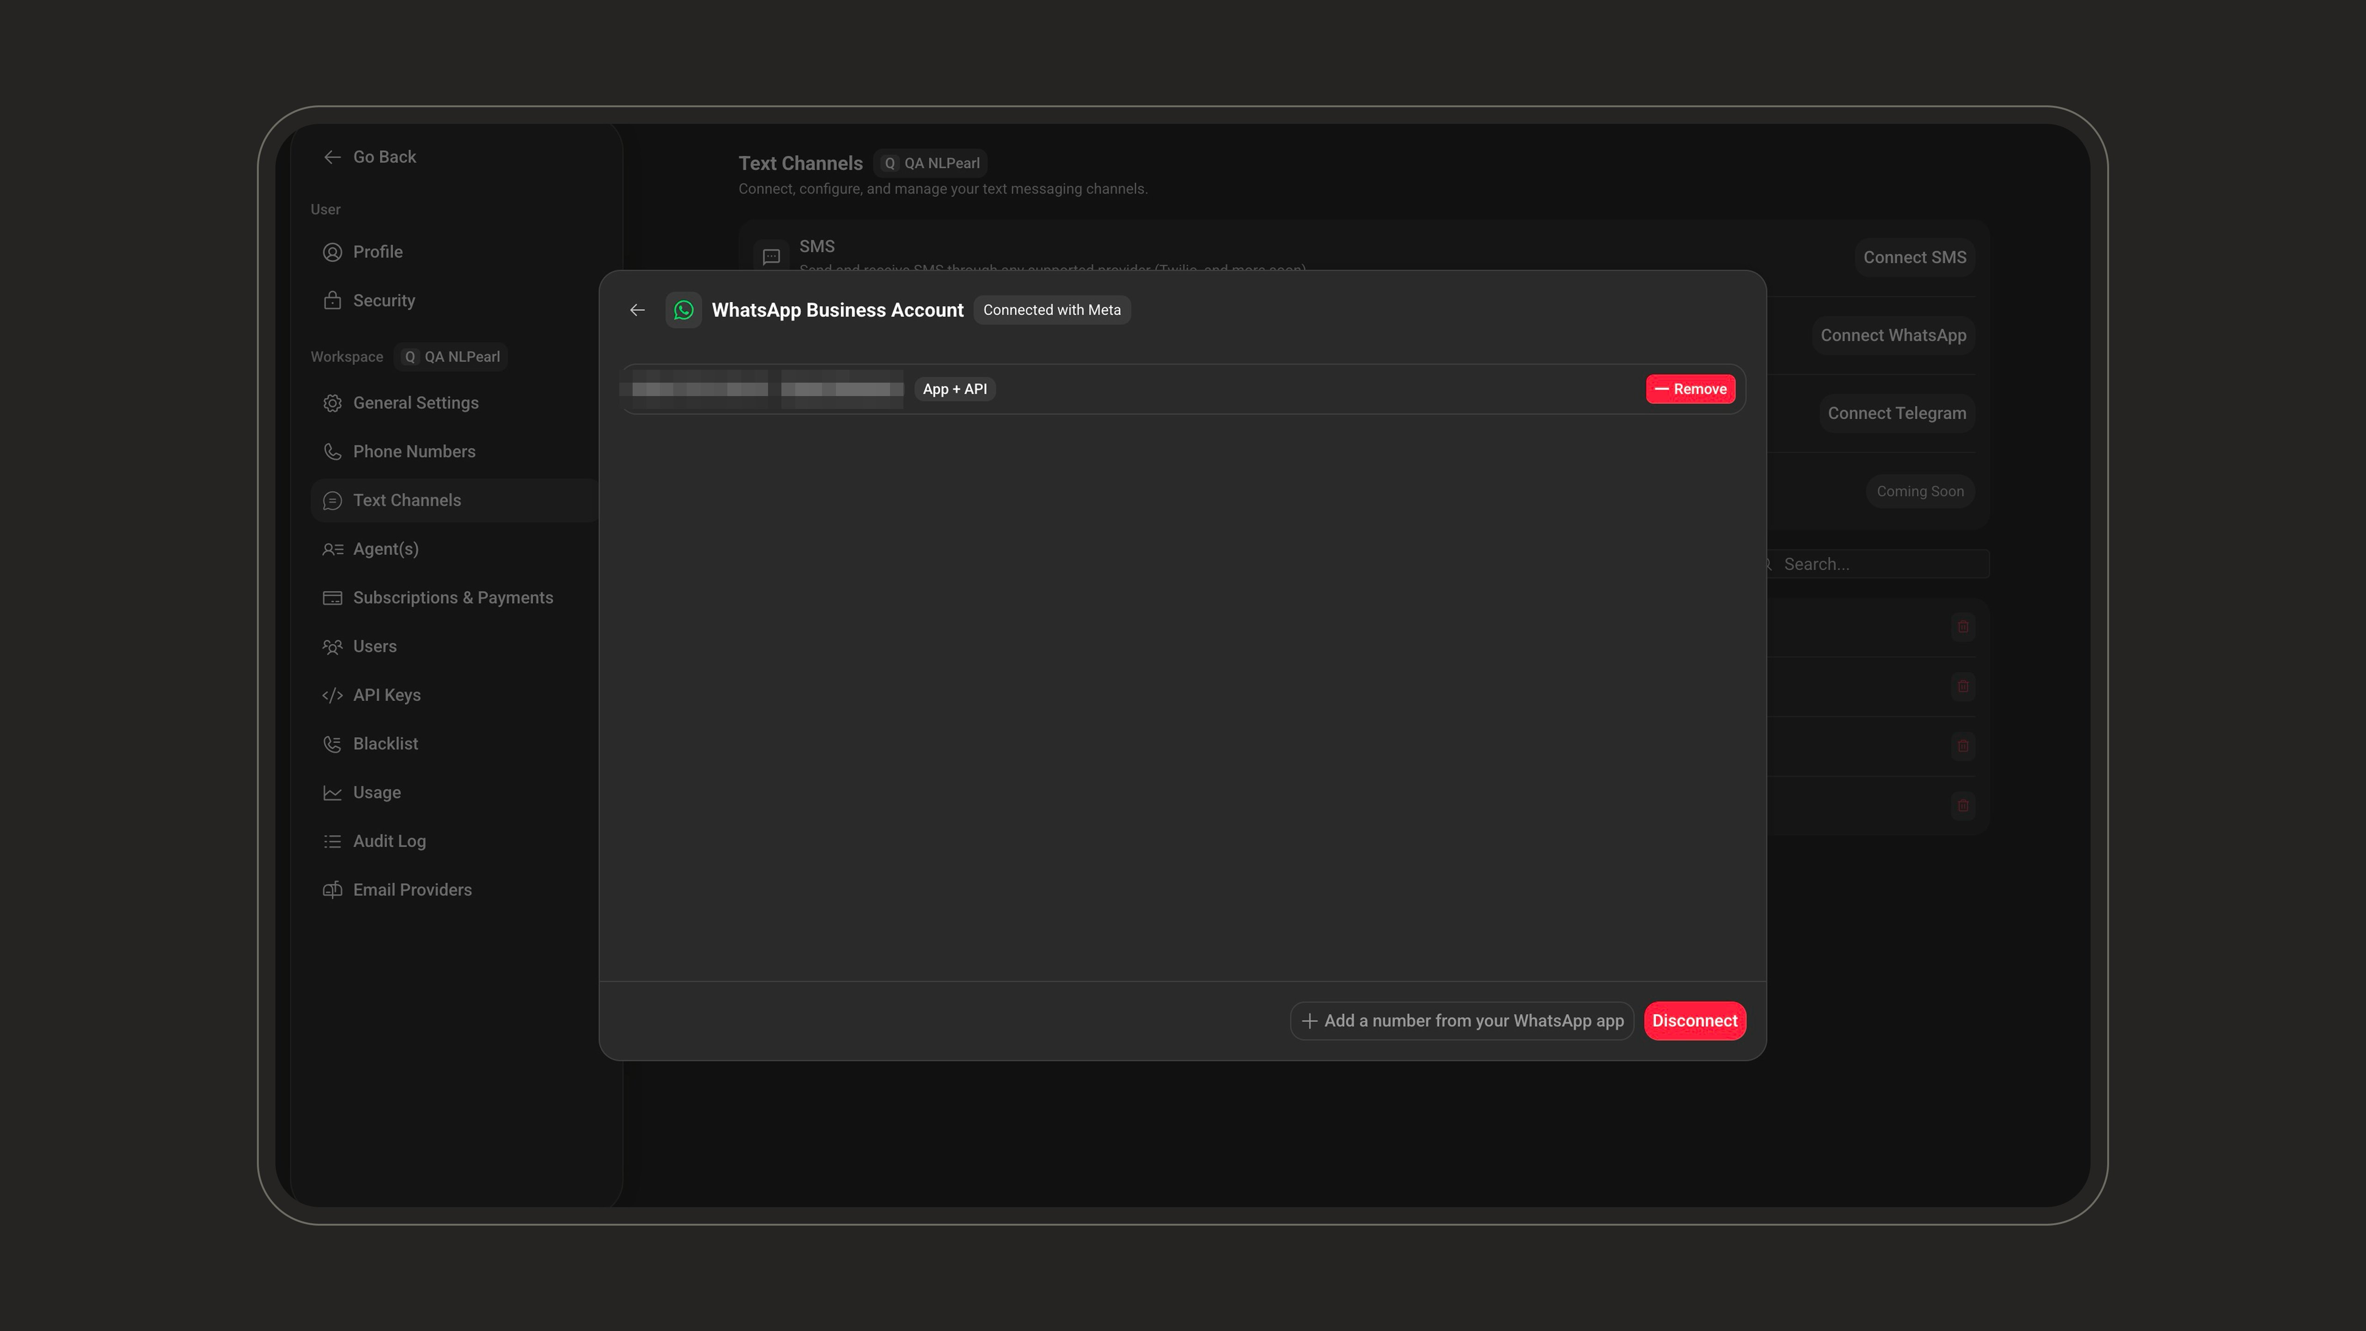Click the App + API tag
Image resolution: width=2366 pixels, height=1331 pixels.
pos(954,389)
